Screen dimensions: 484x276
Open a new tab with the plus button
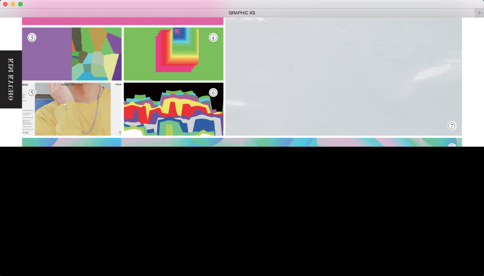479,13
